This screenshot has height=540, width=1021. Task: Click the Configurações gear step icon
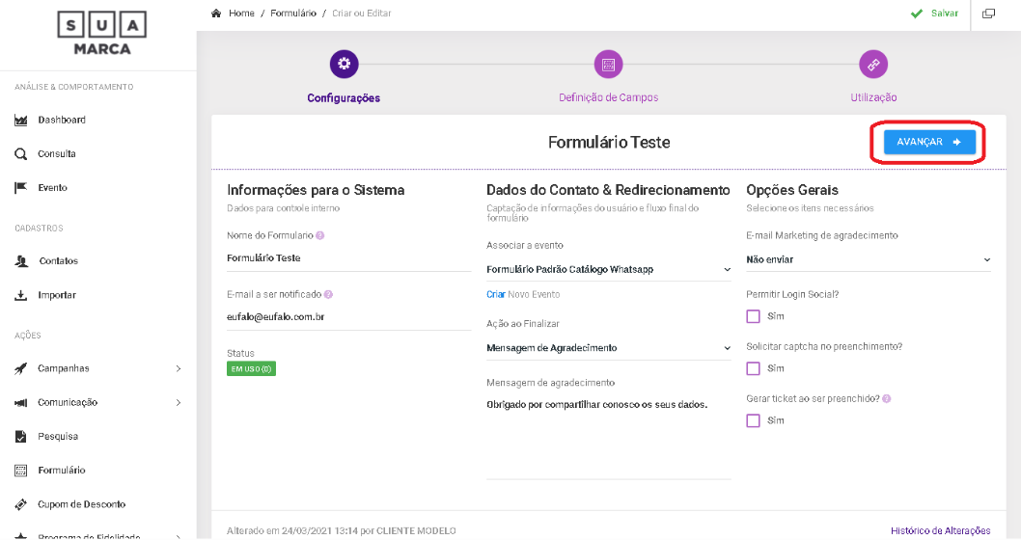click(345, 65)
